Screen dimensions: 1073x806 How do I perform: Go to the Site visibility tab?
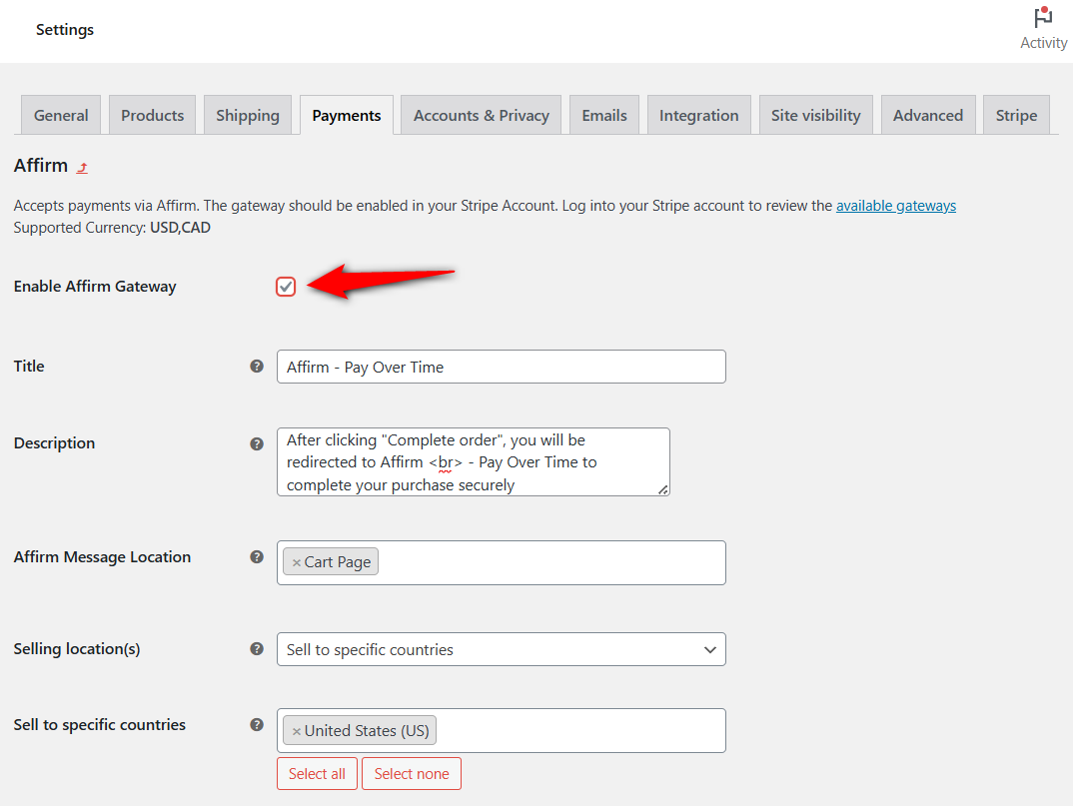[x=815, y=115]
